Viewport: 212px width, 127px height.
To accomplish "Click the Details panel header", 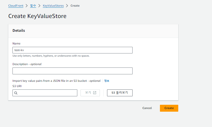I will point(19,31).
